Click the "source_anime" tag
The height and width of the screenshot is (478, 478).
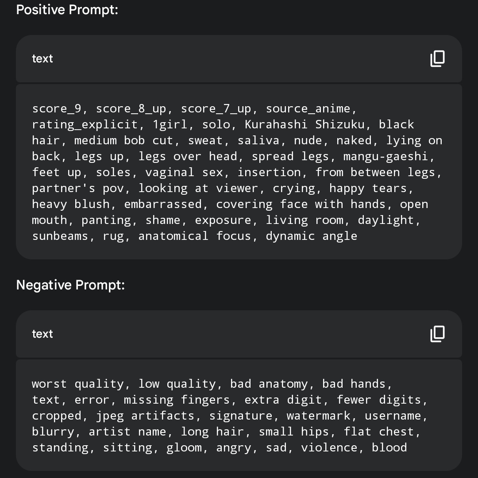308,108
